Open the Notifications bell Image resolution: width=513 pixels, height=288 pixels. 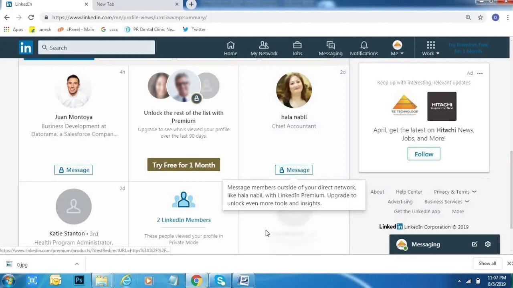coord(364,48)
